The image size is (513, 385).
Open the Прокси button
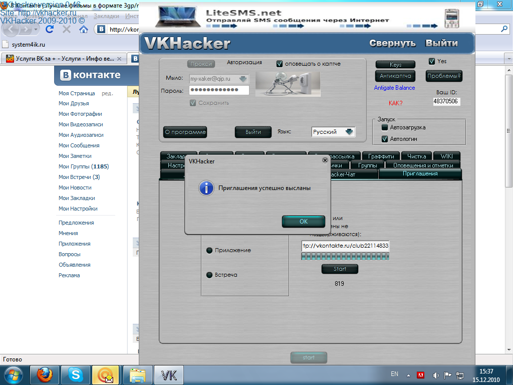pyautogui.click(x=201, y=64)
